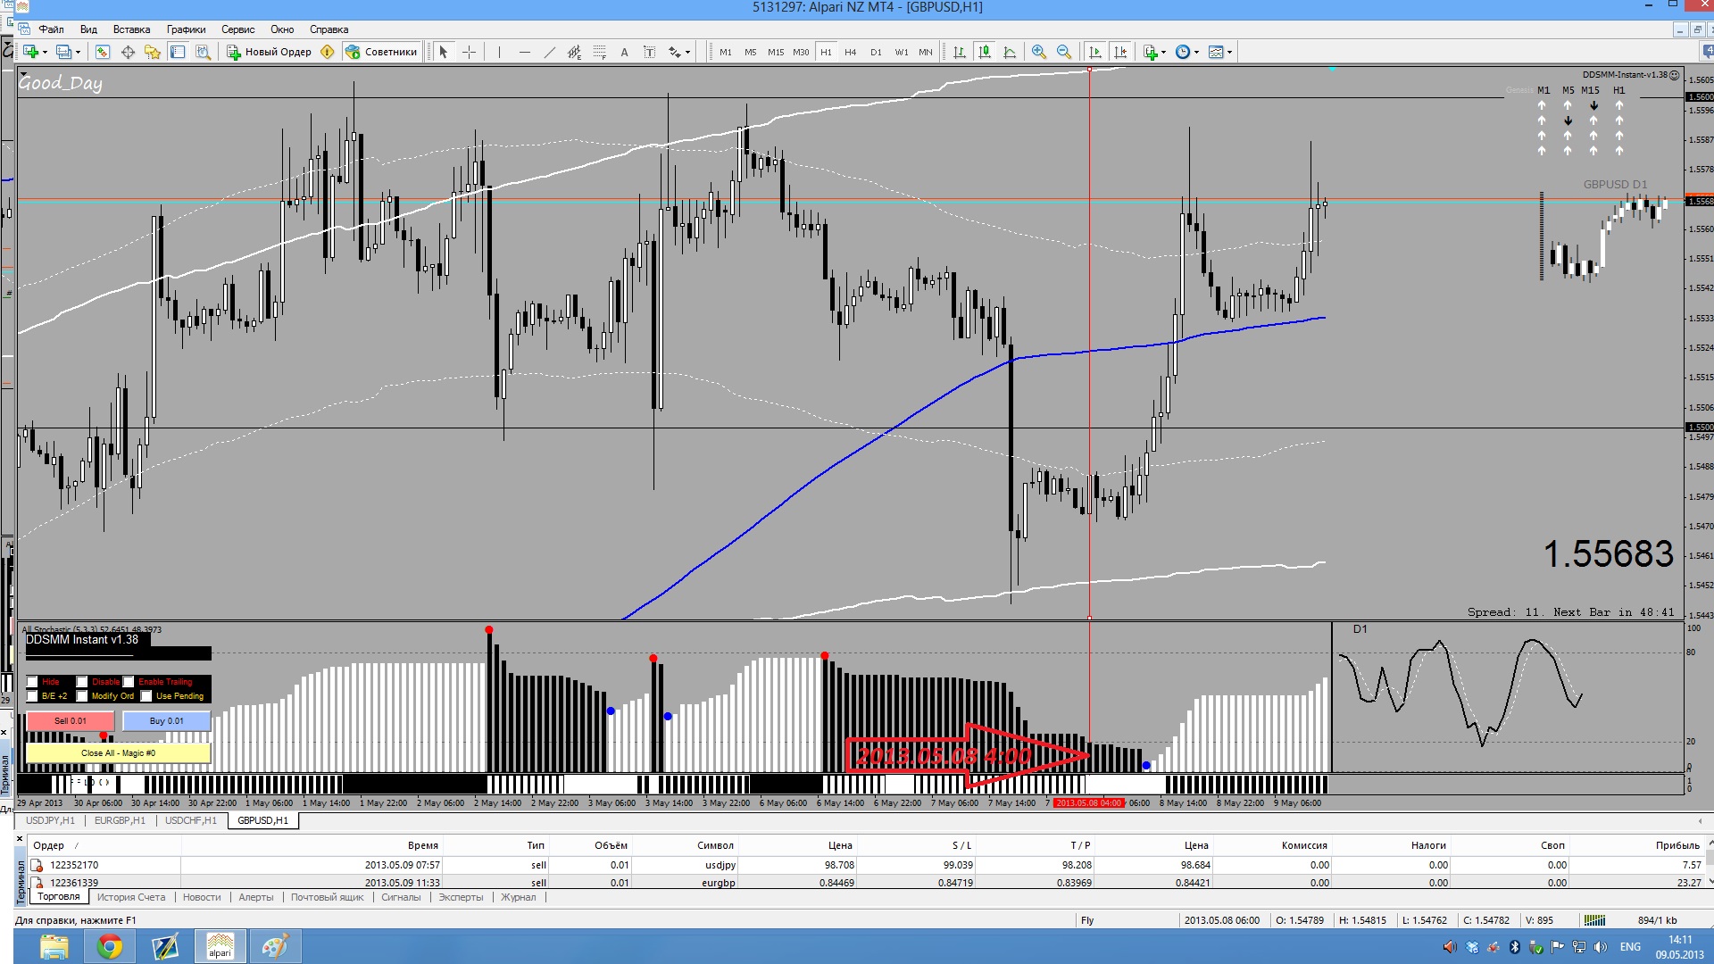1714x964 pixels.
Task: Click the Sell 0.01 button
Action: (71, 721)
